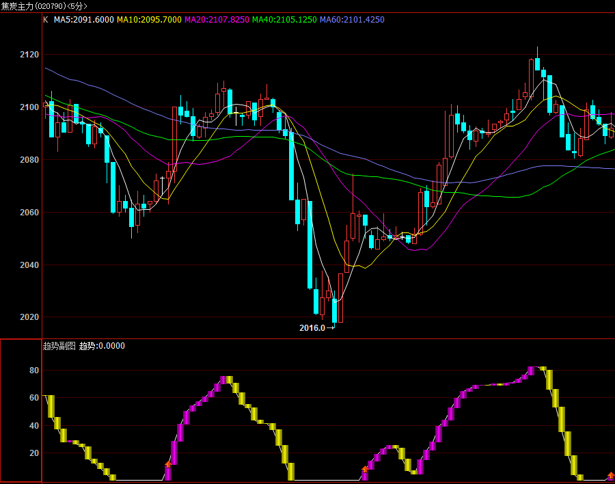Click the 2020 price axis label
Image resolution: width=615 pixels, height=484 pixels.
pyautogui.click(x=29, y=317)
